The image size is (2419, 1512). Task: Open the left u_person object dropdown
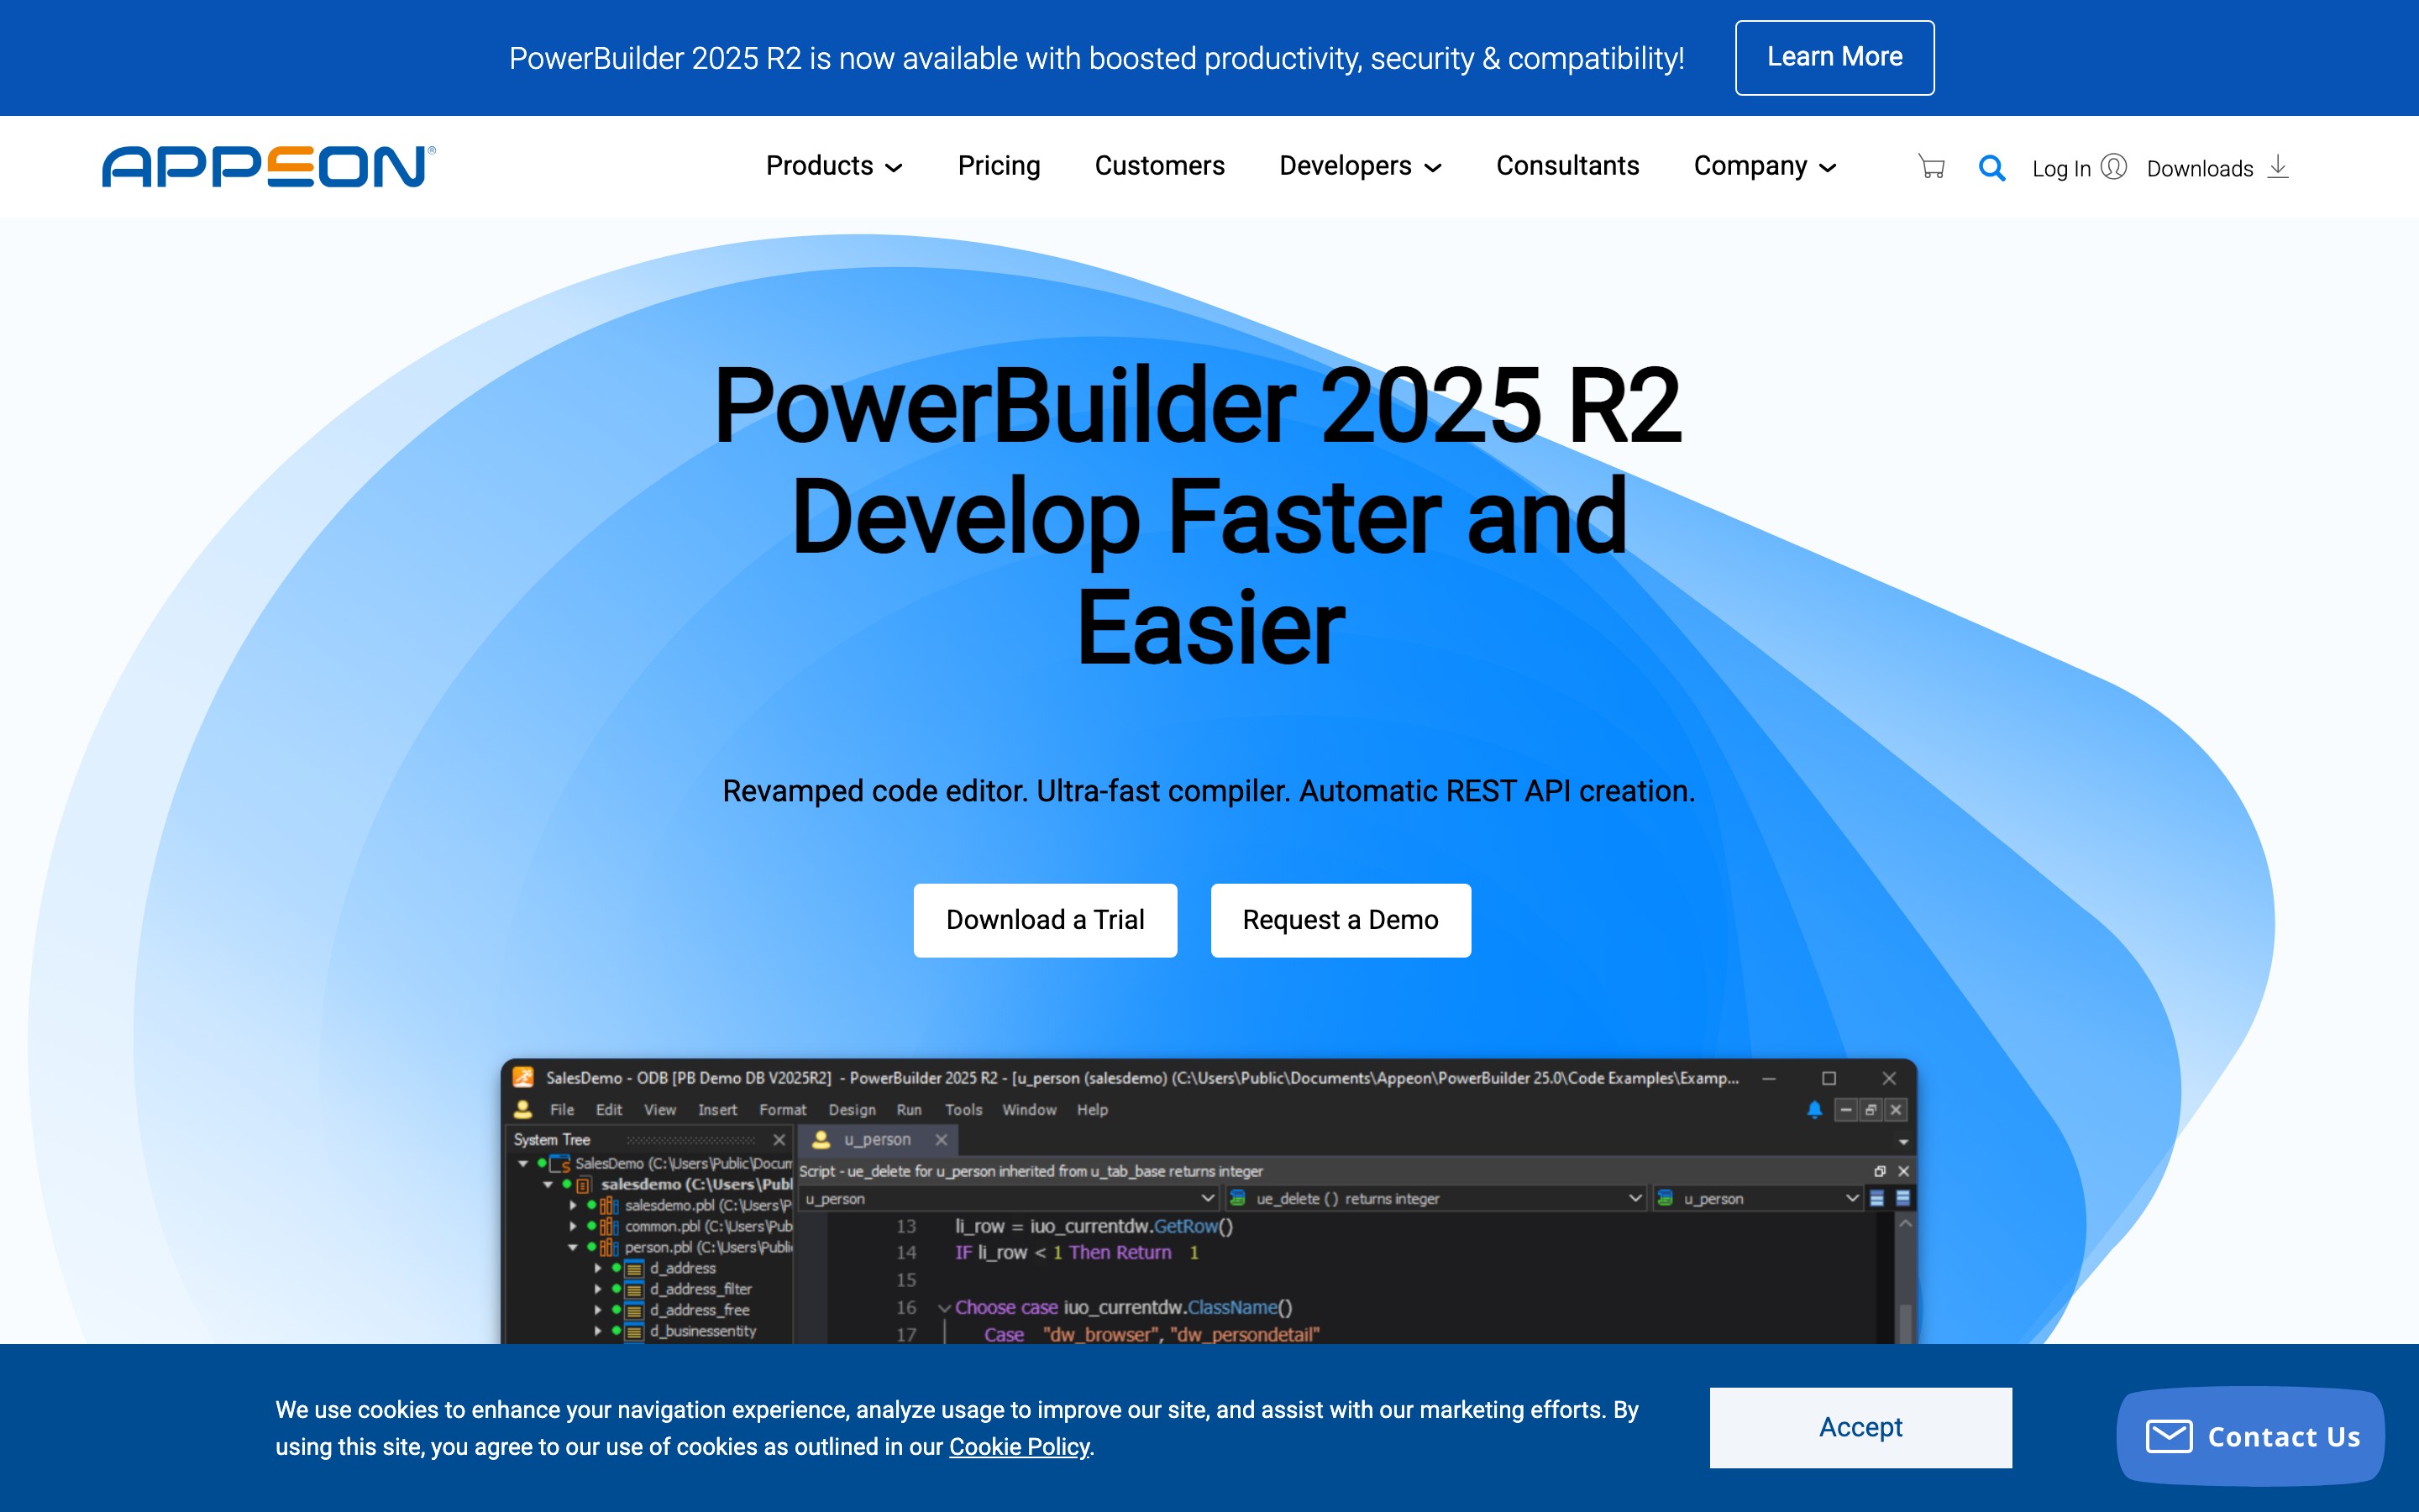[1010, 1198]
